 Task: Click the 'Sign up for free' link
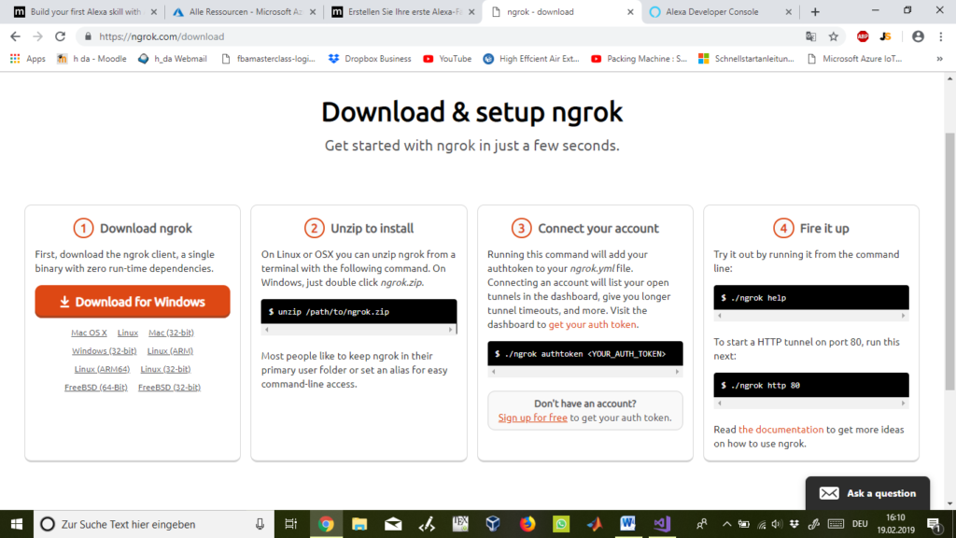[533, 418]
